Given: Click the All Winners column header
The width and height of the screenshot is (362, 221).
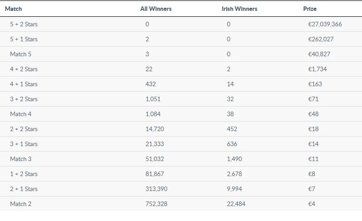Looking at the screenshot, I should pos(156,9).
